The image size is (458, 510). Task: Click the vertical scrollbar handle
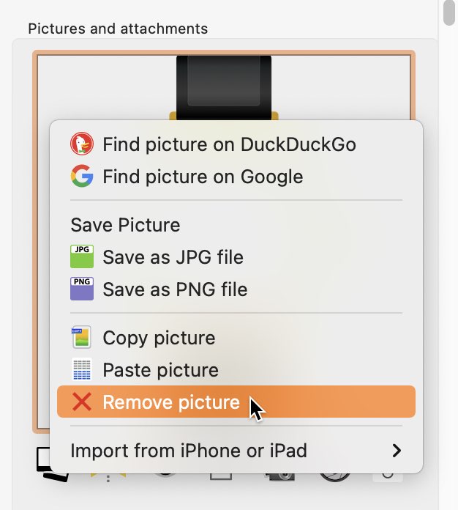point(449,12)
